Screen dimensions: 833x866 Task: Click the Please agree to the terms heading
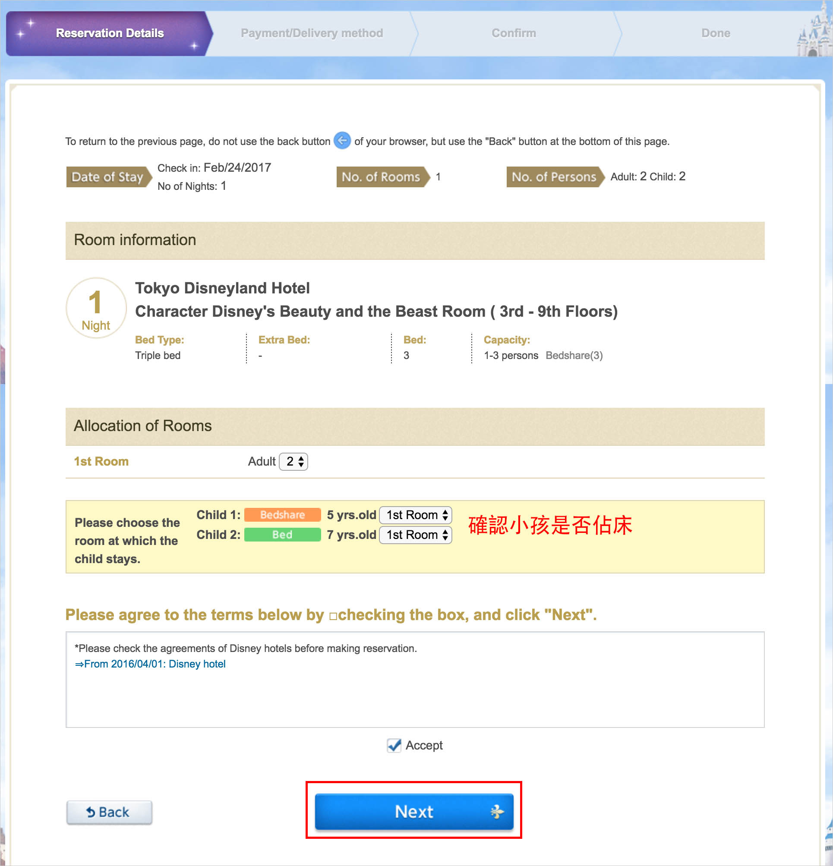click(331, 614)
